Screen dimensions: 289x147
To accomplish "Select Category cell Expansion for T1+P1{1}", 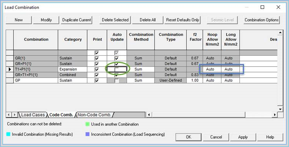I will [x=73, y=69].
